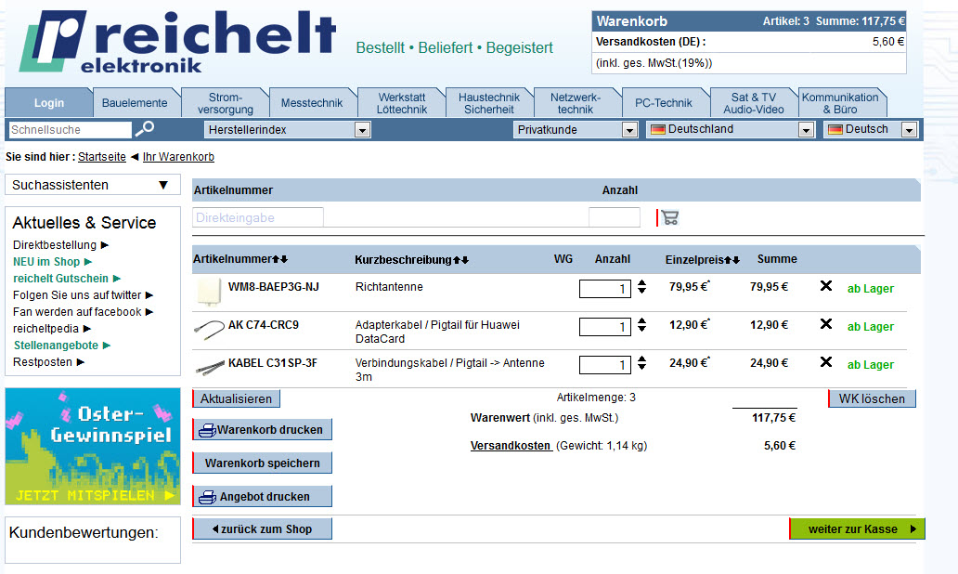
Task: Open the Login tab
Action: pos(49,103)
